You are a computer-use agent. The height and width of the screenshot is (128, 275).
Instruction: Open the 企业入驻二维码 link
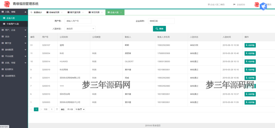click(216, 5)
